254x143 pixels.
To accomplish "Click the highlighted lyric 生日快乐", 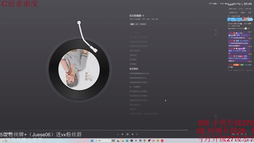I will (x=134, y=69).
